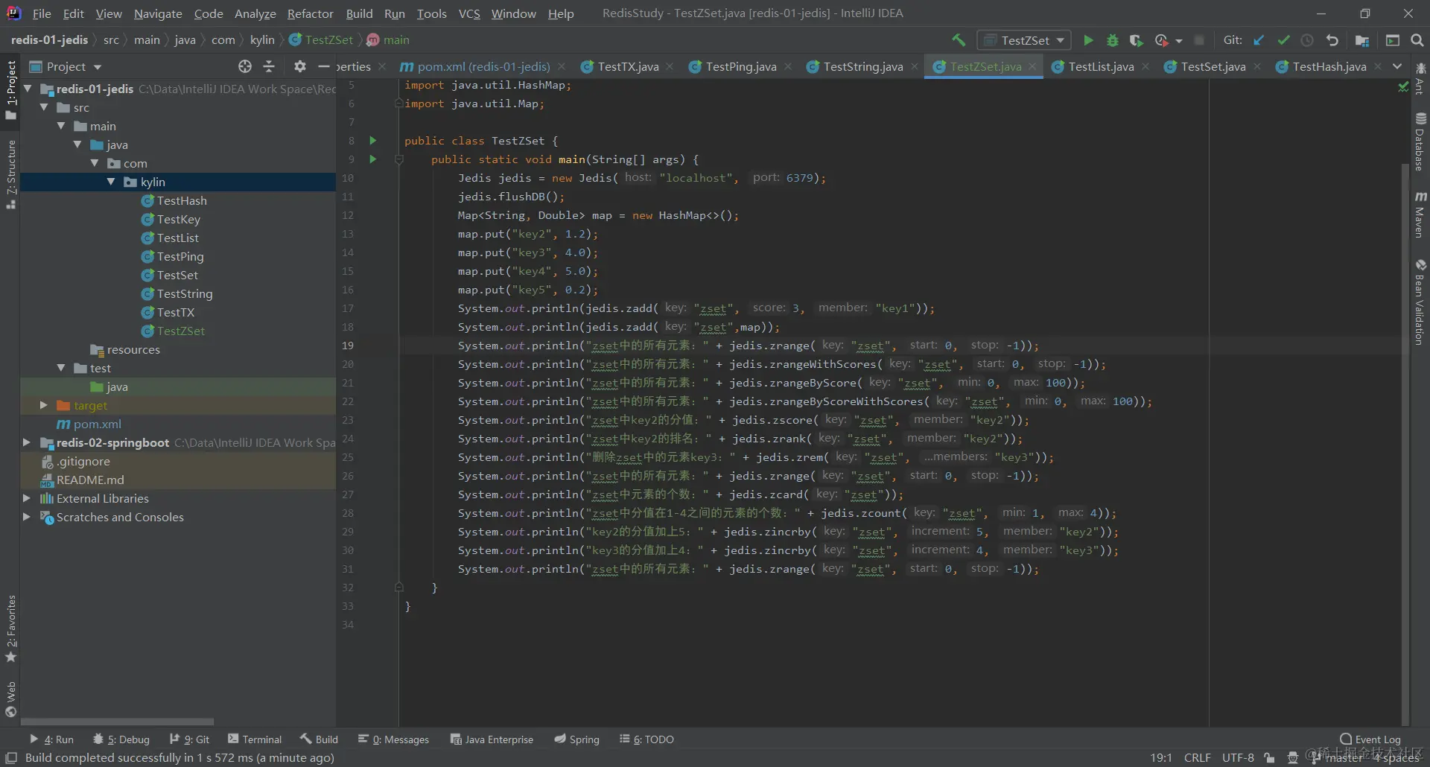This screenshot has height=767, width=1430.
Task: Open the Project Structure dialog icon
Action: 1362,40
